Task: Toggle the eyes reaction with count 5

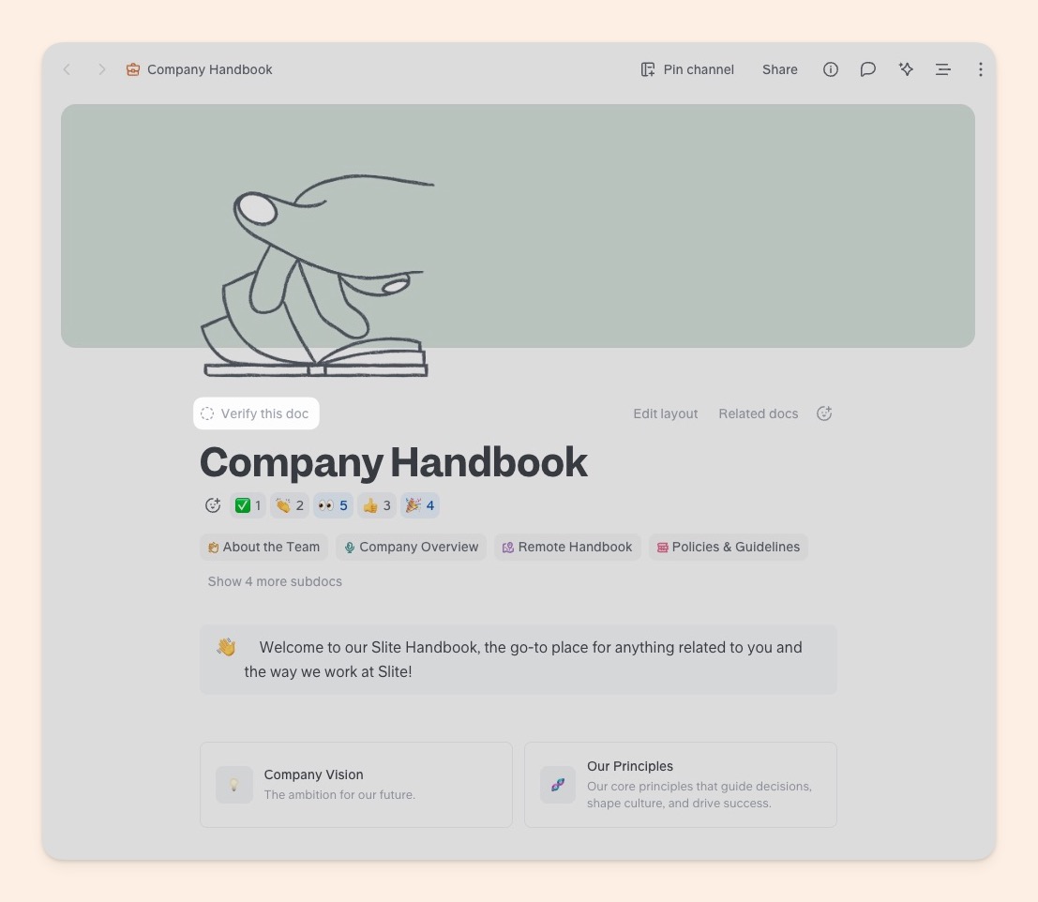Action: 333,505
